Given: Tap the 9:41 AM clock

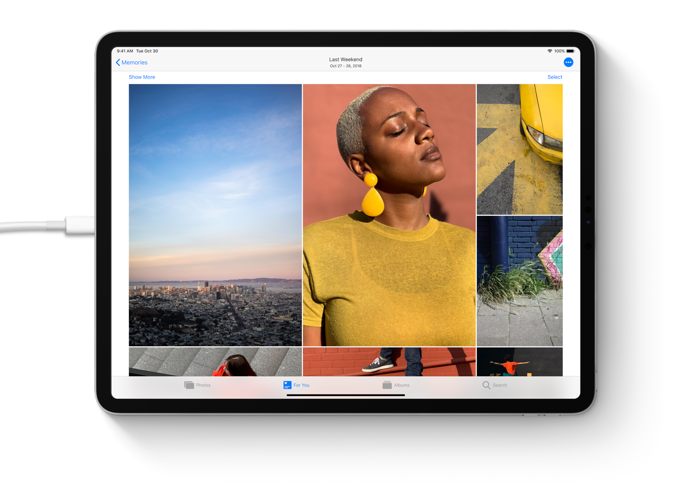Looking at the screenshot, I should (x=125, y=51).
